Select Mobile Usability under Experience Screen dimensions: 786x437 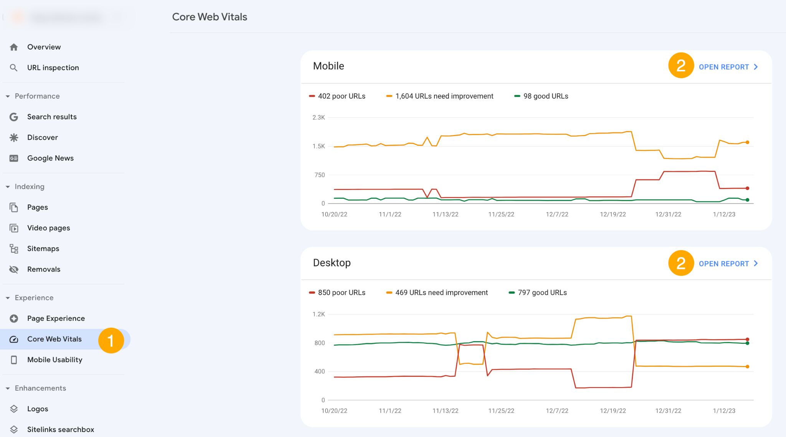pyautogui.click(x=54, y=359)
